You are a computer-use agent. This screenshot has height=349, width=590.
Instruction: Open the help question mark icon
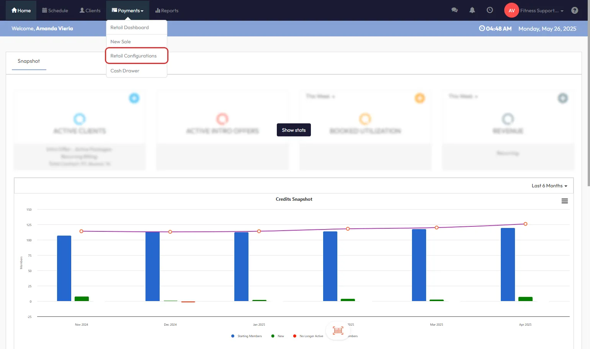(574, 10)
